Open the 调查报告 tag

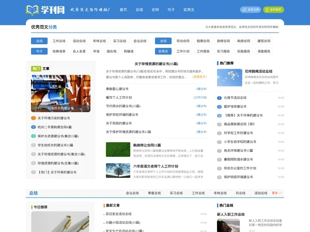pyautogui.click(x=264, y=51)
